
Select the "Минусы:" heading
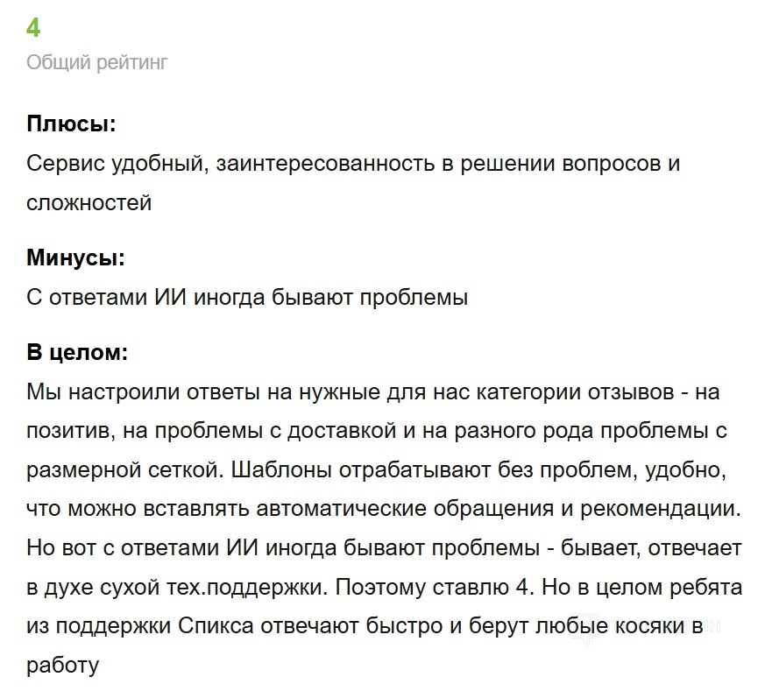(75, 257)
